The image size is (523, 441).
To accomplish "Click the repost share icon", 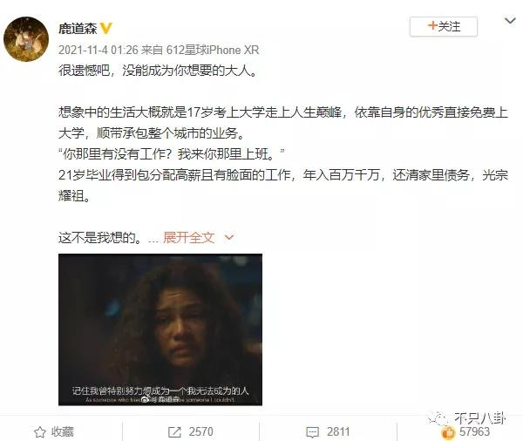I will tap(174, 432).
